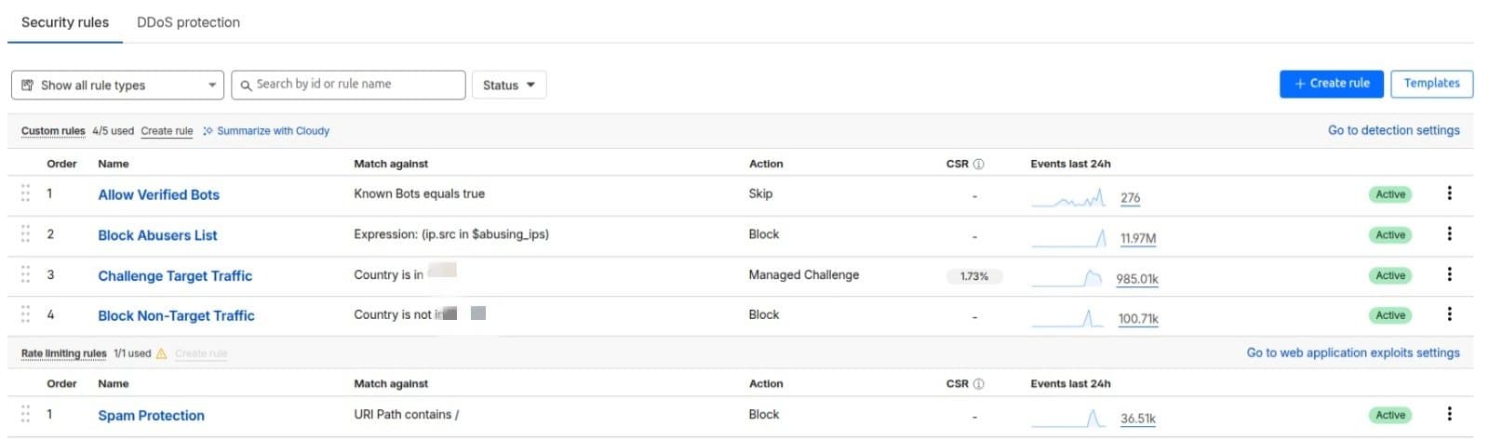Click the Active status badge for Allow Verified Bots
The width and height of the screenshot is (1489, 439).
[1390, 194]
